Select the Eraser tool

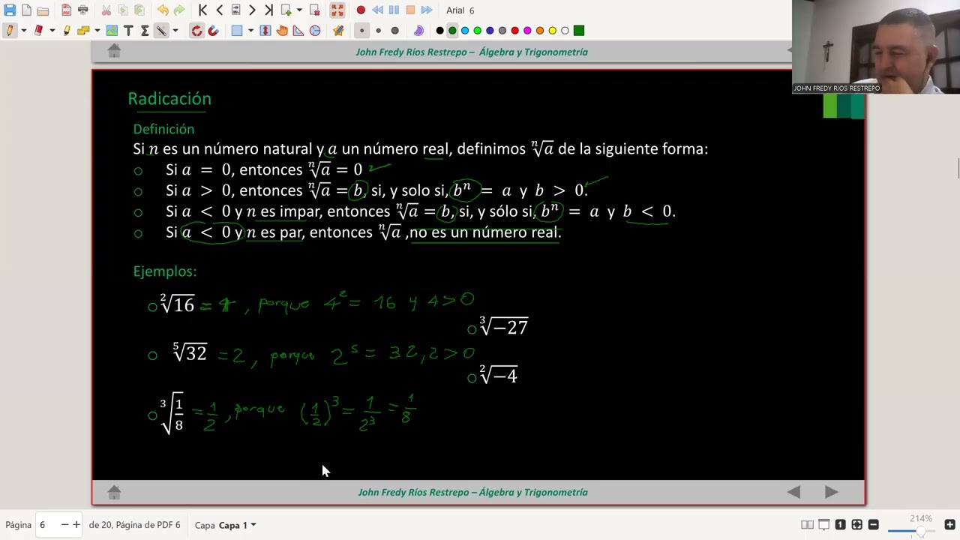click(x=38, y=31)
